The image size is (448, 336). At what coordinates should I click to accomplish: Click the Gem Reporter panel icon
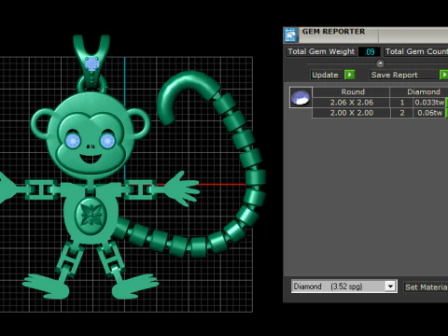click(290, 35)
